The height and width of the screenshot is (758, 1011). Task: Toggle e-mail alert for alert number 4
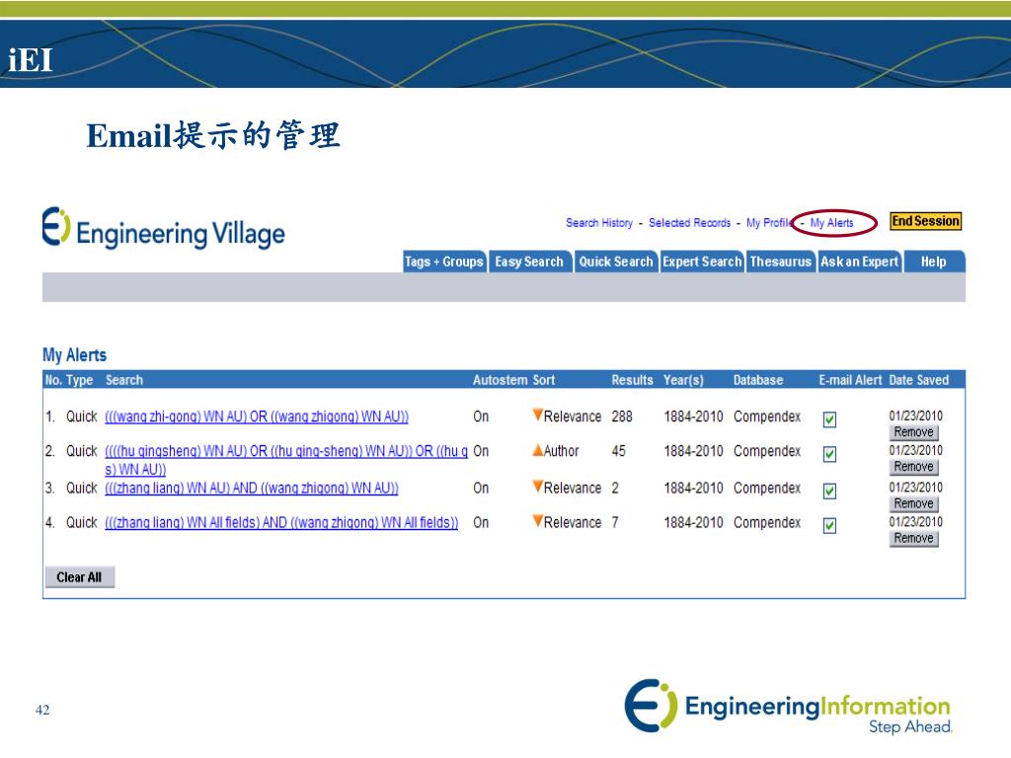[x=829, y=526]
